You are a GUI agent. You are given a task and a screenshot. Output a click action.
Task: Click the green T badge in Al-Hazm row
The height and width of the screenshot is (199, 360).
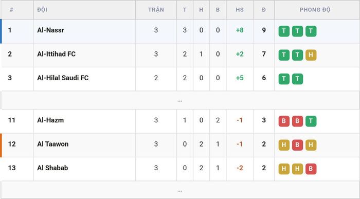click(x=311, y=121)
